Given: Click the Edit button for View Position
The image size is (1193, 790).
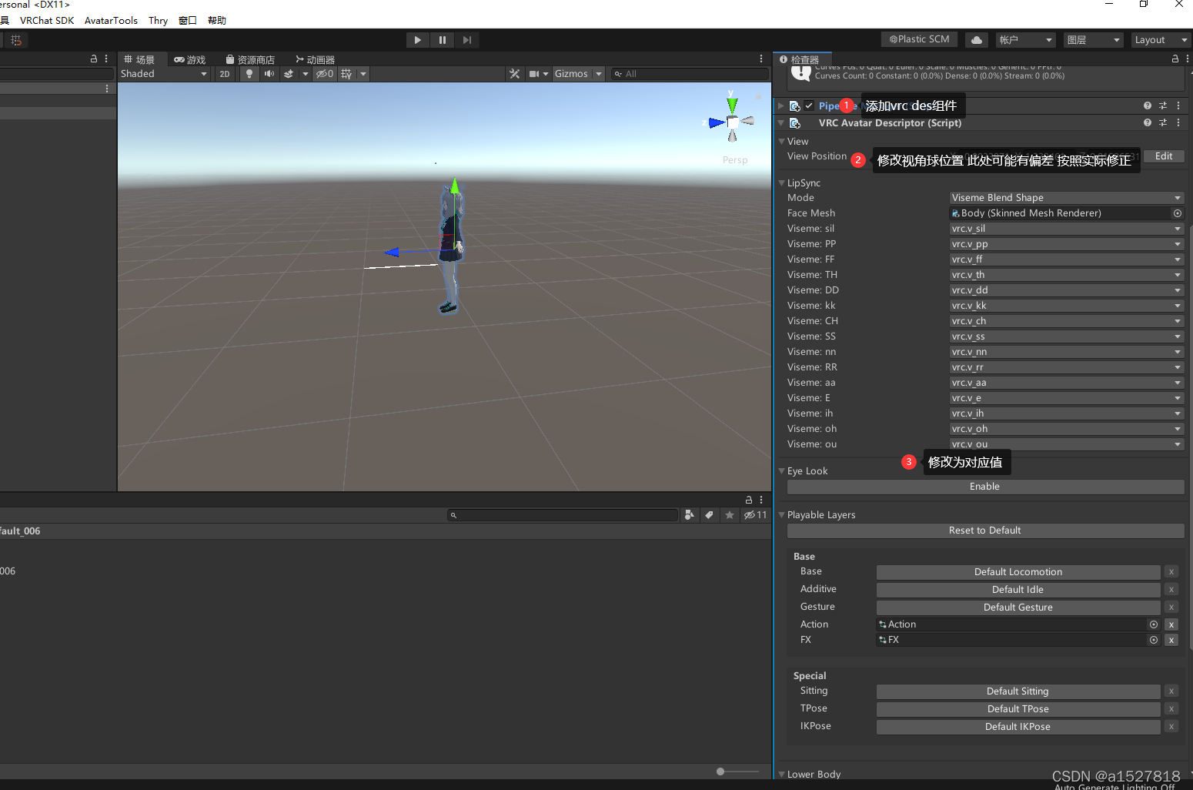Looking at the screenshot, I should click(x=1164, y=156).
